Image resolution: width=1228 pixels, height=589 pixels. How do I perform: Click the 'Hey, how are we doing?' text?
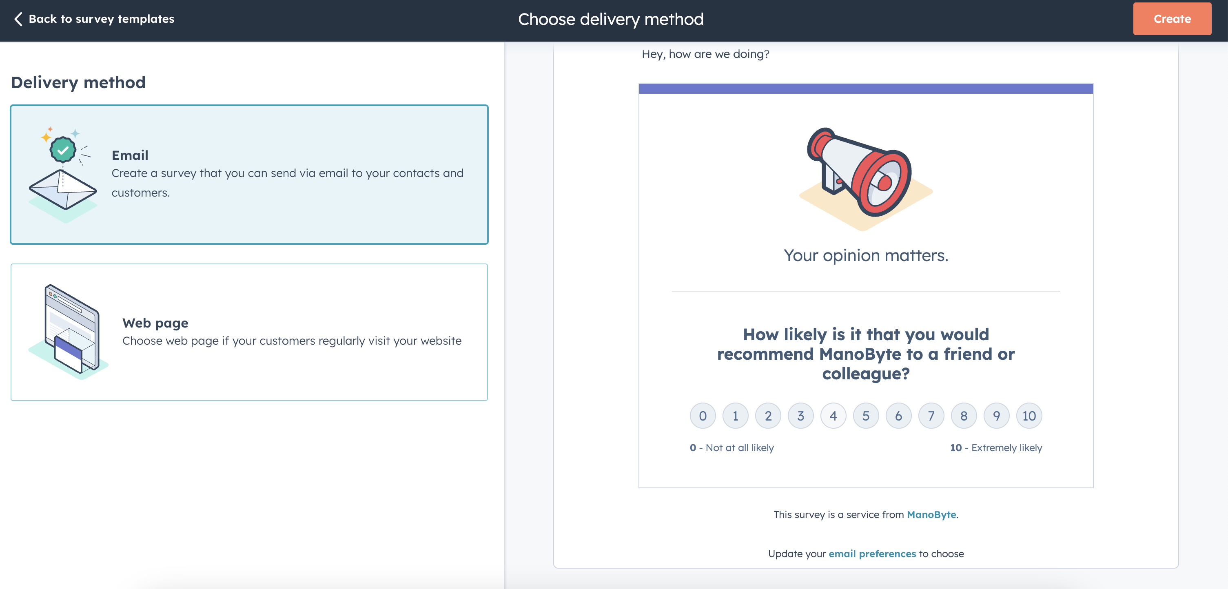point(705,54)
